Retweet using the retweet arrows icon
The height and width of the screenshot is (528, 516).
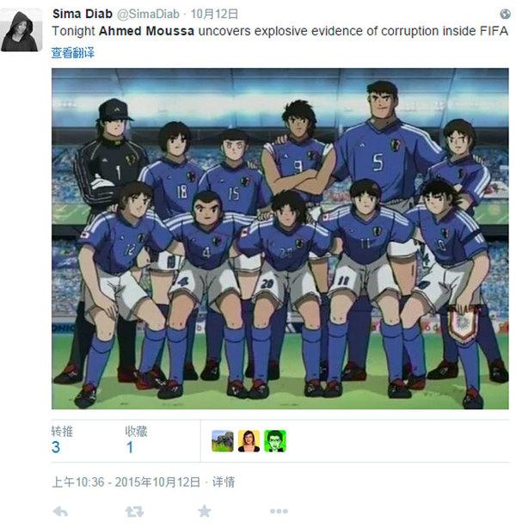(134, 512)
